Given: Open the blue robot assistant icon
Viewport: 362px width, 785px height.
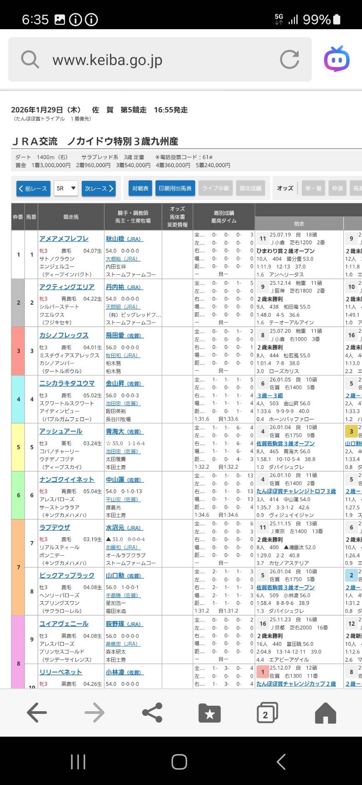Looking at the screenshot, I should click(337, 59).
